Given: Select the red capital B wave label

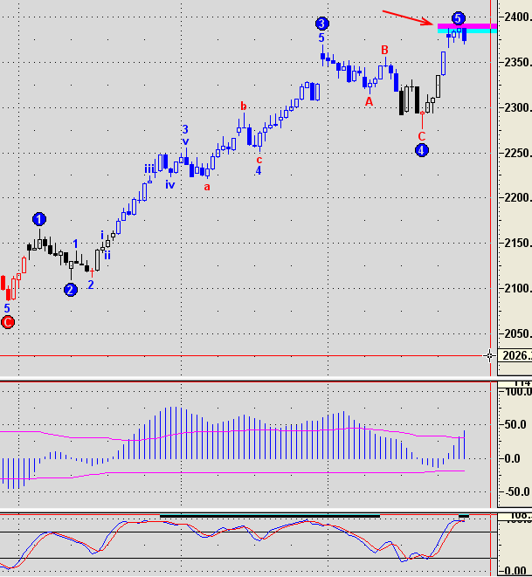Looking at the screenshot, I should (384, 50).
